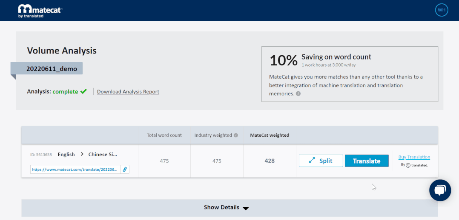Download the Analysis Report

[x=128, y=92]
